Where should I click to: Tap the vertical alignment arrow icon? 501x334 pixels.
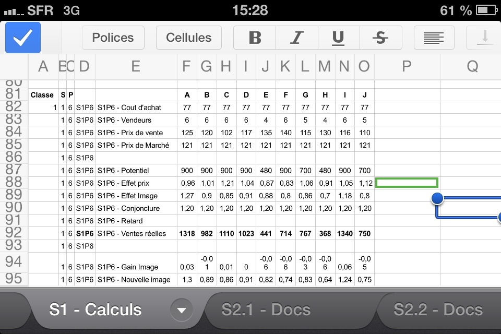coord(485,38)
